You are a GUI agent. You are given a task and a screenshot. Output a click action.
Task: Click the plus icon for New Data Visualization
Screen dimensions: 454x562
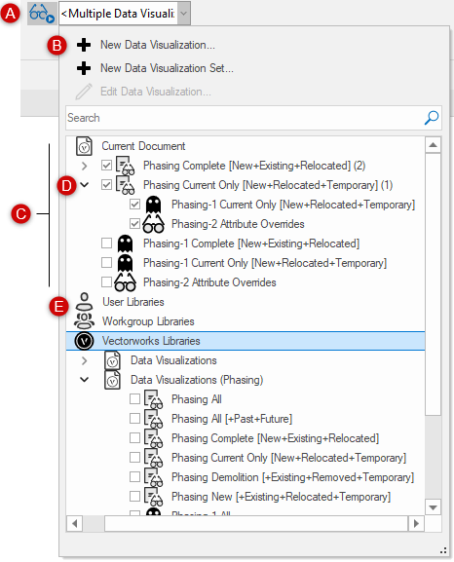(x=84, y=45)
